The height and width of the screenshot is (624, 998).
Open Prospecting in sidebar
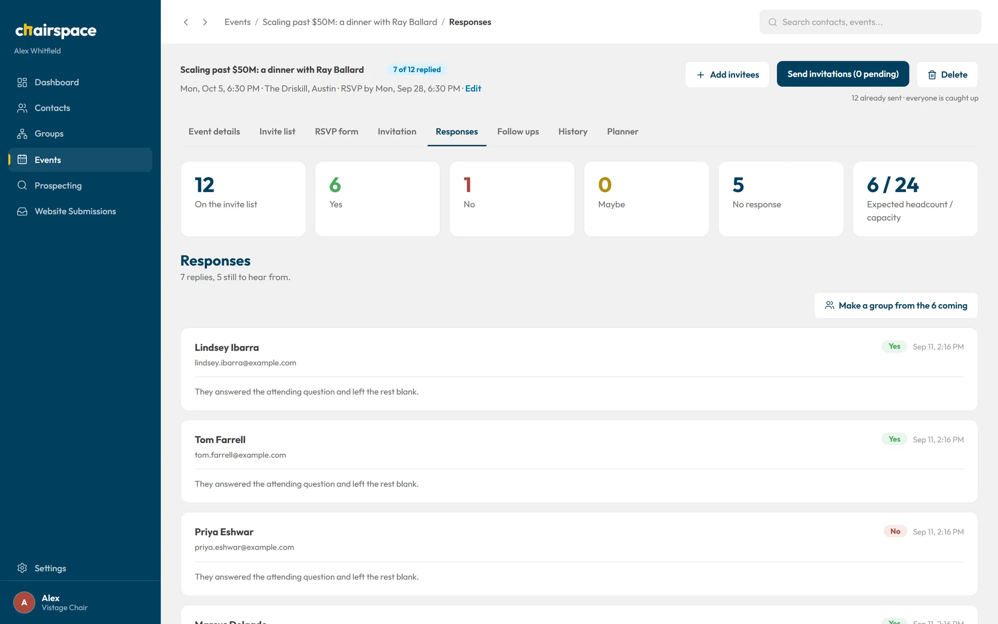80,185
